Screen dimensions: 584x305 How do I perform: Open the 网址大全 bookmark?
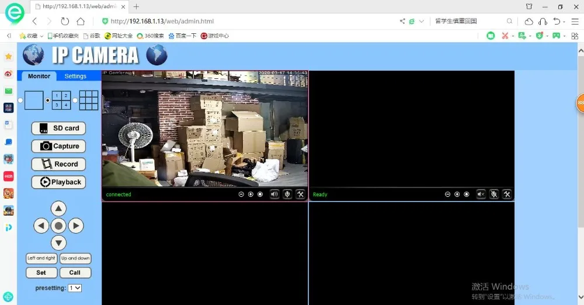click(119, 36)
